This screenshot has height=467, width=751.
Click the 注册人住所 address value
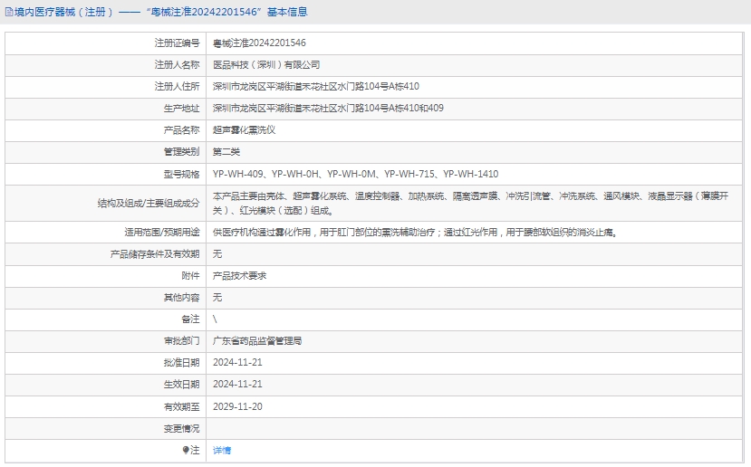(315, 86)
